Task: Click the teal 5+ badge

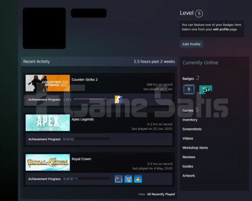Action: [206, 89]
